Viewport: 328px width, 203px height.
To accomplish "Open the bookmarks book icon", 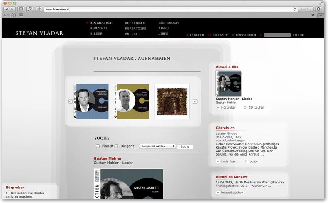I will 14,15.
